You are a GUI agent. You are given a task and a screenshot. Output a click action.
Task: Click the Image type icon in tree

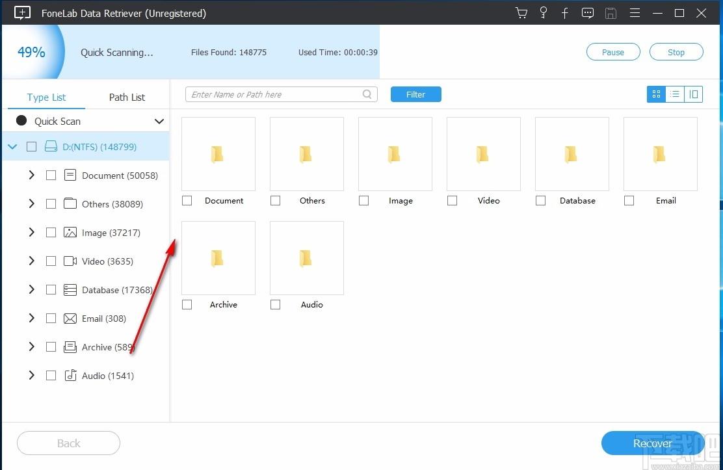pos(70,232)
